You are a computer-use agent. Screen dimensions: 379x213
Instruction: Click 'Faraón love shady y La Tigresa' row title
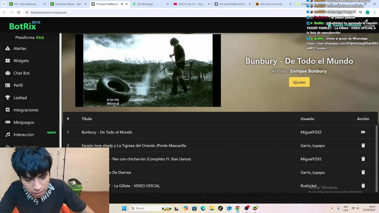tap(134, 146)
